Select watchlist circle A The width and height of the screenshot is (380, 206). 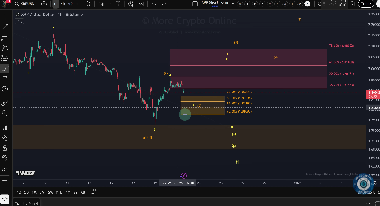240,4
